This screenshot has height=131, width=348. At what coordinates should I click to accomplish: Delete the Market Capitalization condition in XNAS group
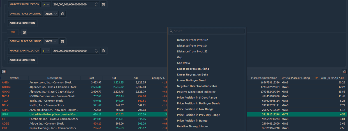[x=103, y=4]
